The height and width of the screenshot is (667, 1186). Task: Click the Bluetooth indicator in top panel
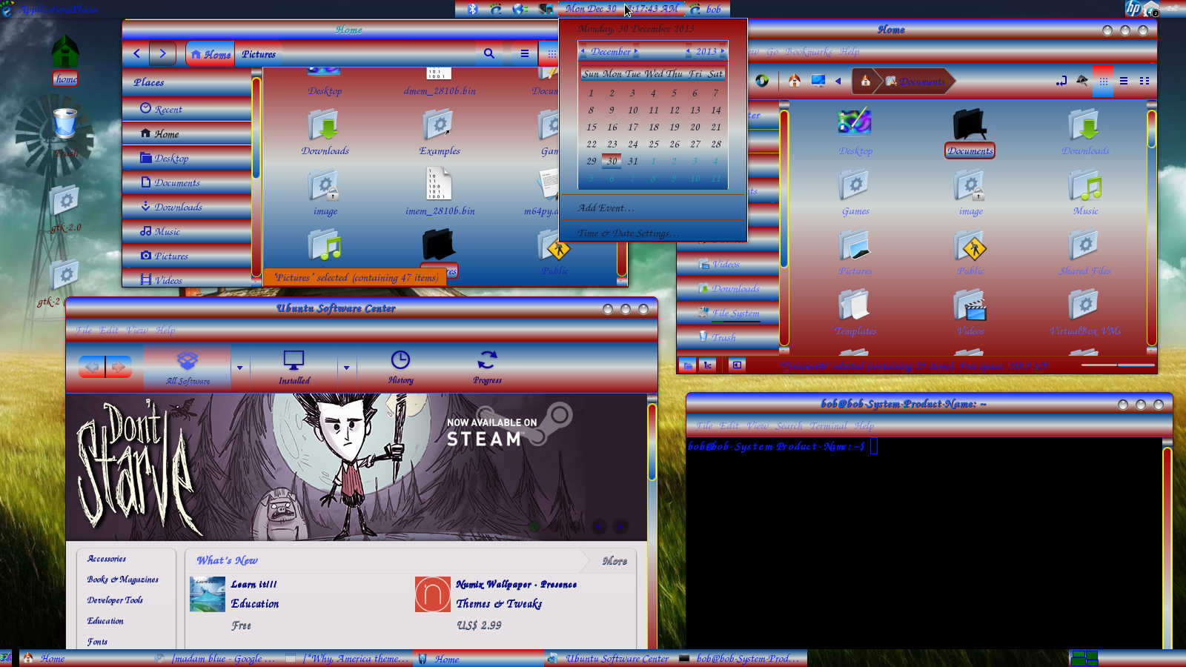[472, 9]
